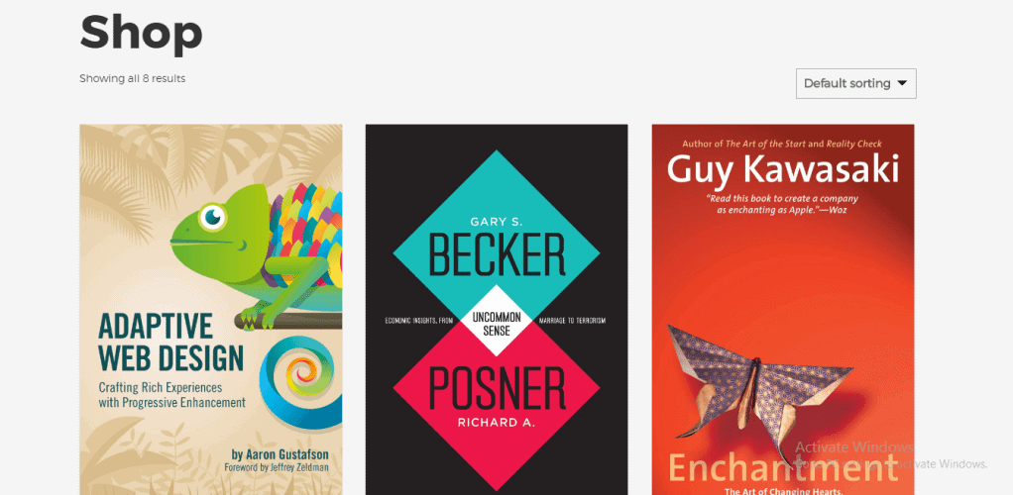1013x495 pixels.
Task: Click the red POSNER diamond shape
Action: 497,403
